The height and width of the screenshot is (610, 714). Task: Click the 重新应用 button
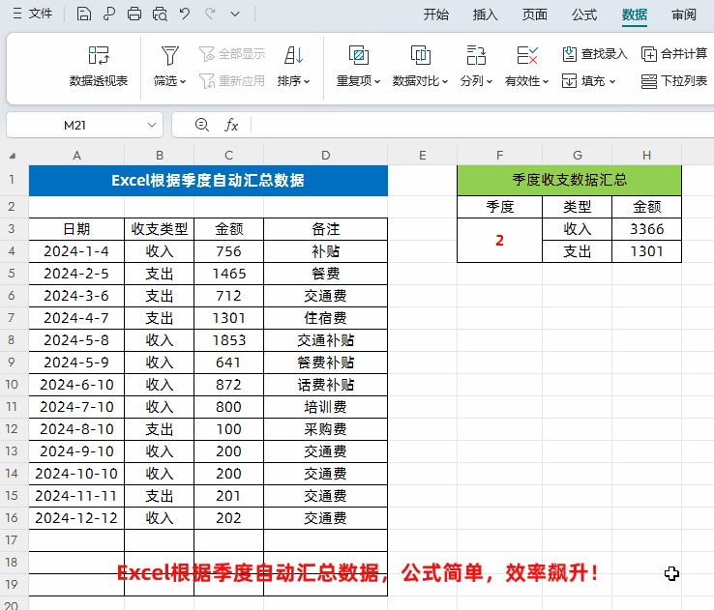(232, 81)
